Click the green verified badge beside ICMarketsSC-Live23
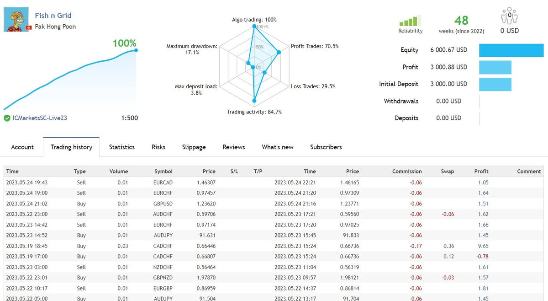The width and height of the screenshot is (548, 301). click(6, 118)
